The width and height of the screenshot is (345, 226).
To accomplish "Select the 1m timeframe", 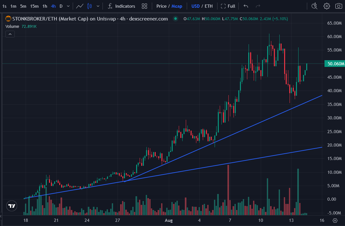I will click(x=13, y=6).
